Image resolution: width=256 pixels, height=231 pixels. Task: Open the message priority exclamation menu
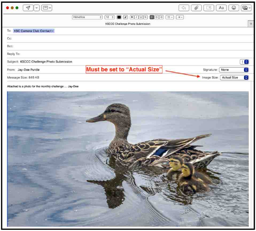244,62
